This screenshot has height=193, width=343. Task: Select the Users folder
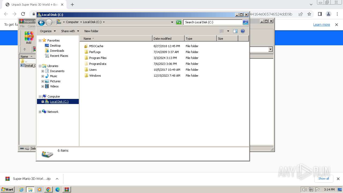[93, 70]
